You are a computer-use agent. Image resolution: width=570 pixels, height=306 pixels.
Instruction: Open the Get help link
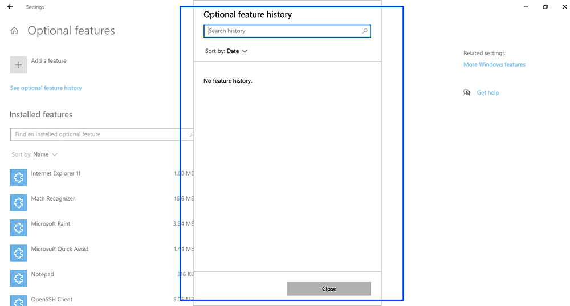coord(488,93)
